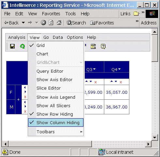The width and height of the screenshot is (160, 157).
Task: Select the F row header
Action: point(11,92)
